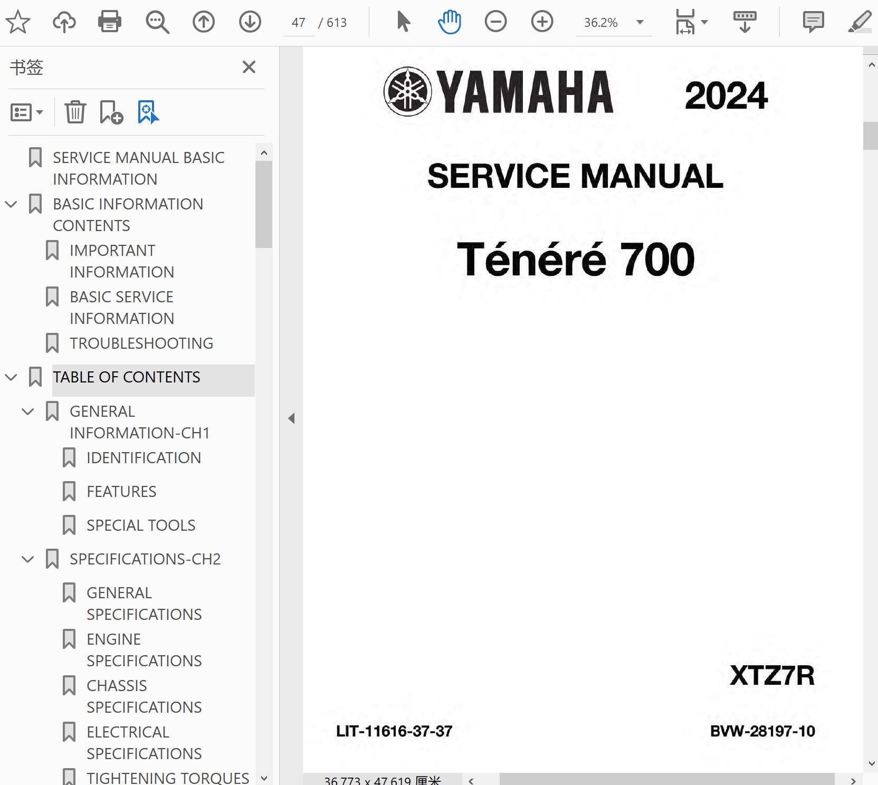
Task: Click the document vertical scrollbar thumb
Action: 871,136
